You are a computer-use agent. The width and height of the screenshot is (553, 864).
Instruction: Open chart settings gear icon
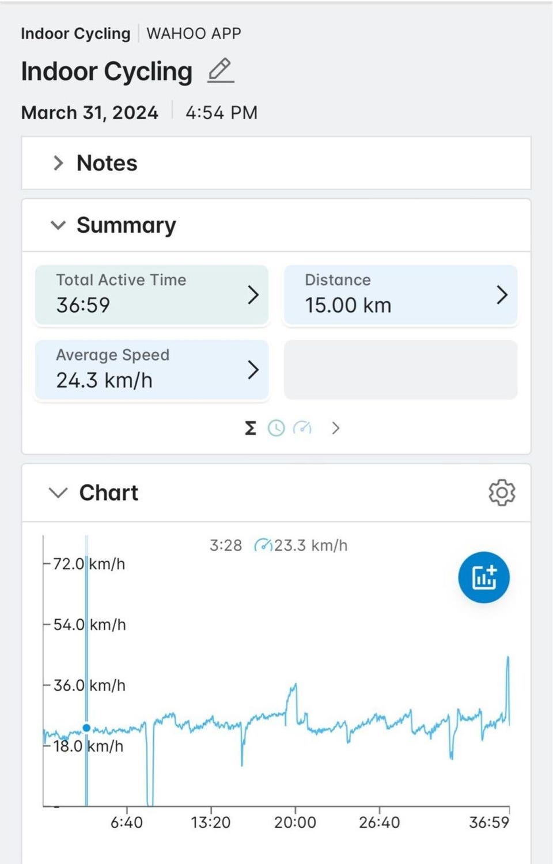coord(501,493)
